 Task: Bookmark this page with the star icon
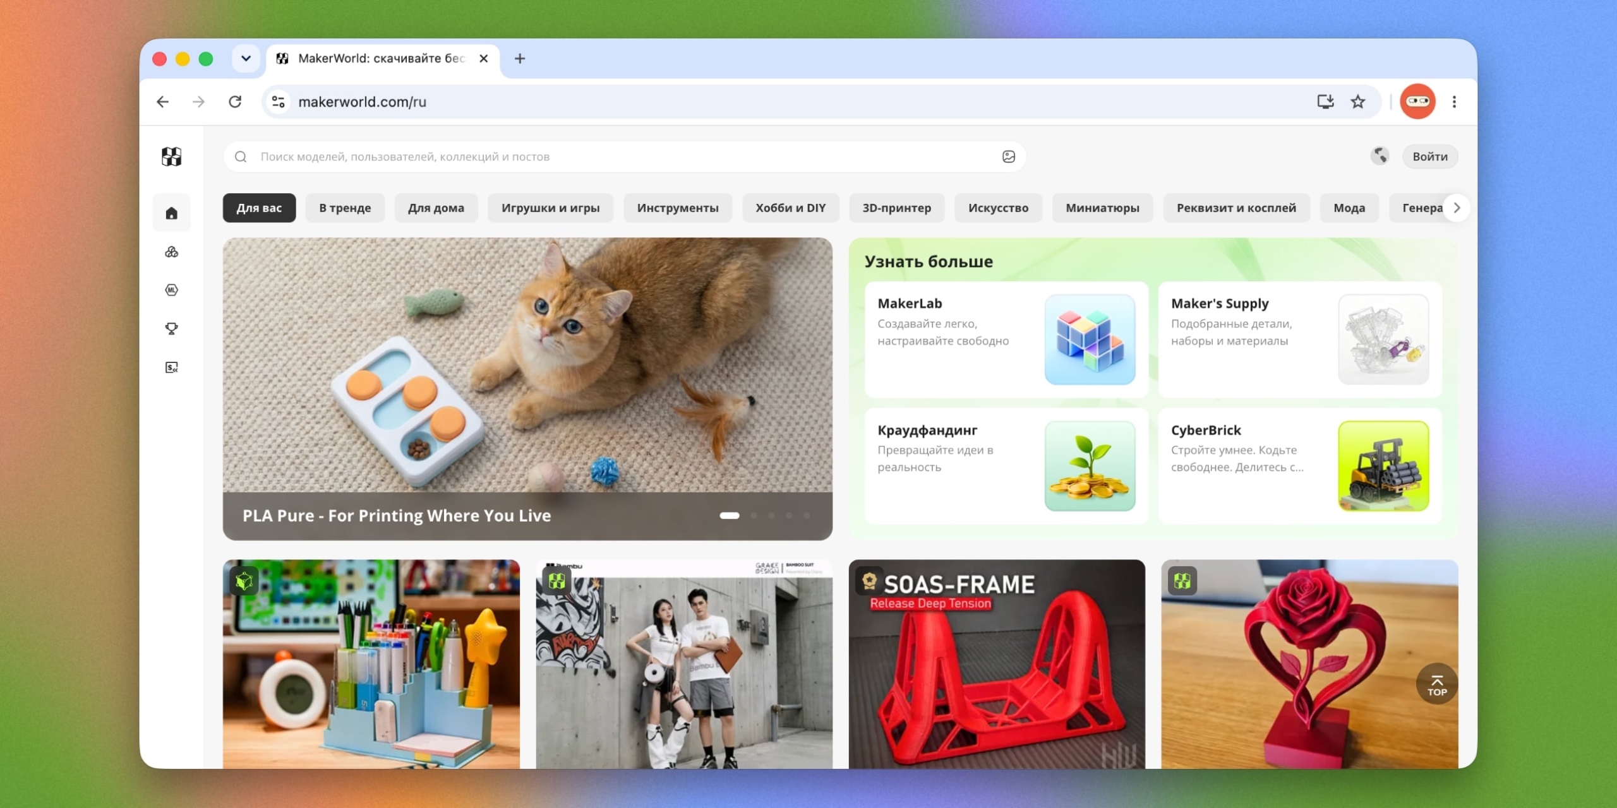[1358, 102]
